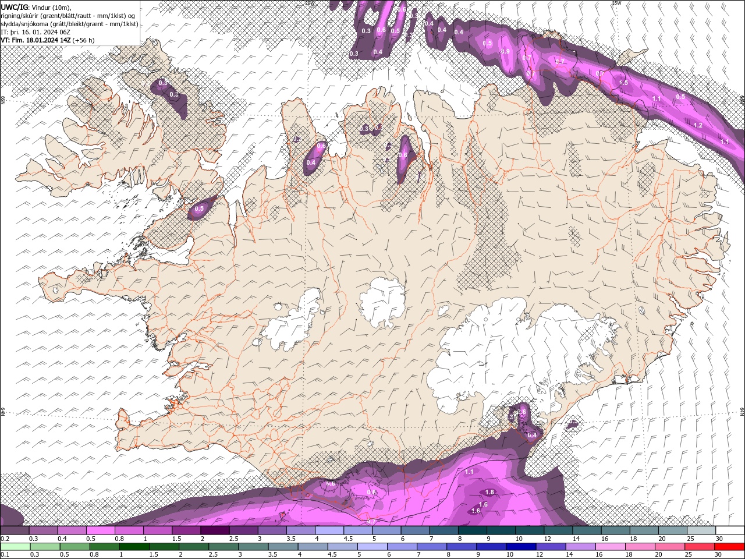Choose the deep blue rain swatch labeled 10
This screenshot has height=559, width=745.
[x=520, y=546]
